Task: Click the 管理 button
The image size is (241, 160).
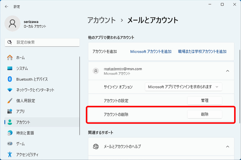Action: pyautogui.click(x=205, y=101)
